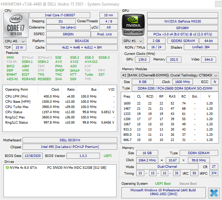Select the CPU Base (HFM) row

[60, 102]
